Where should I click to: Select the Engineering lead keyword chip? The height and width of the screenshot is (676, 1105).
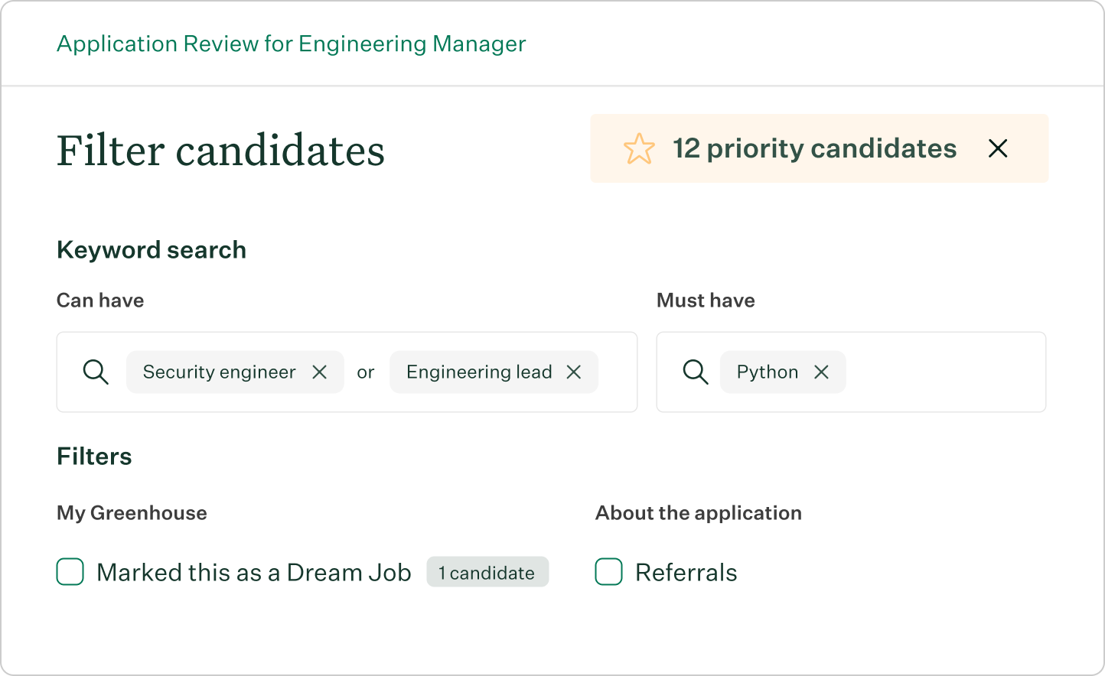click(479, 372)
